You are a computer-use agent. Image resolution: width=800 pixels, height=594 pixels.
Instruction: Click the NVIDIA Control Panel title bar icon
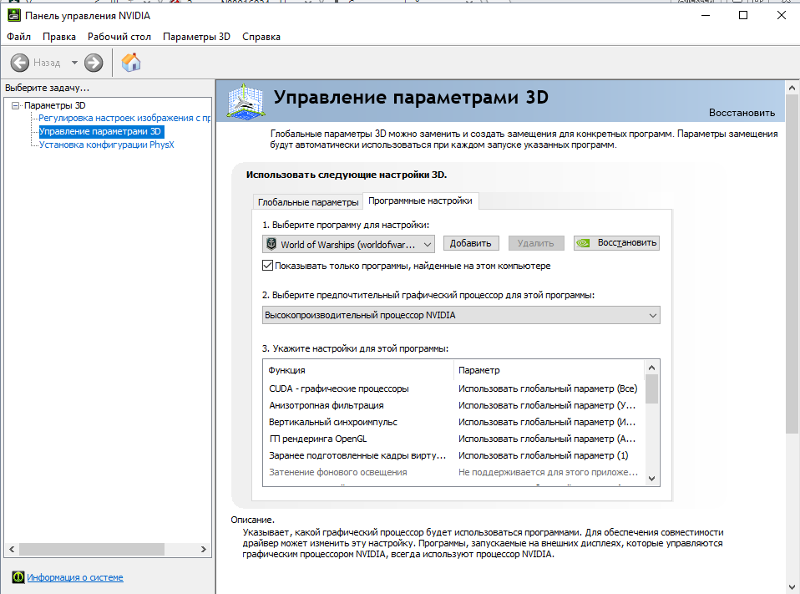pos(13,15)
